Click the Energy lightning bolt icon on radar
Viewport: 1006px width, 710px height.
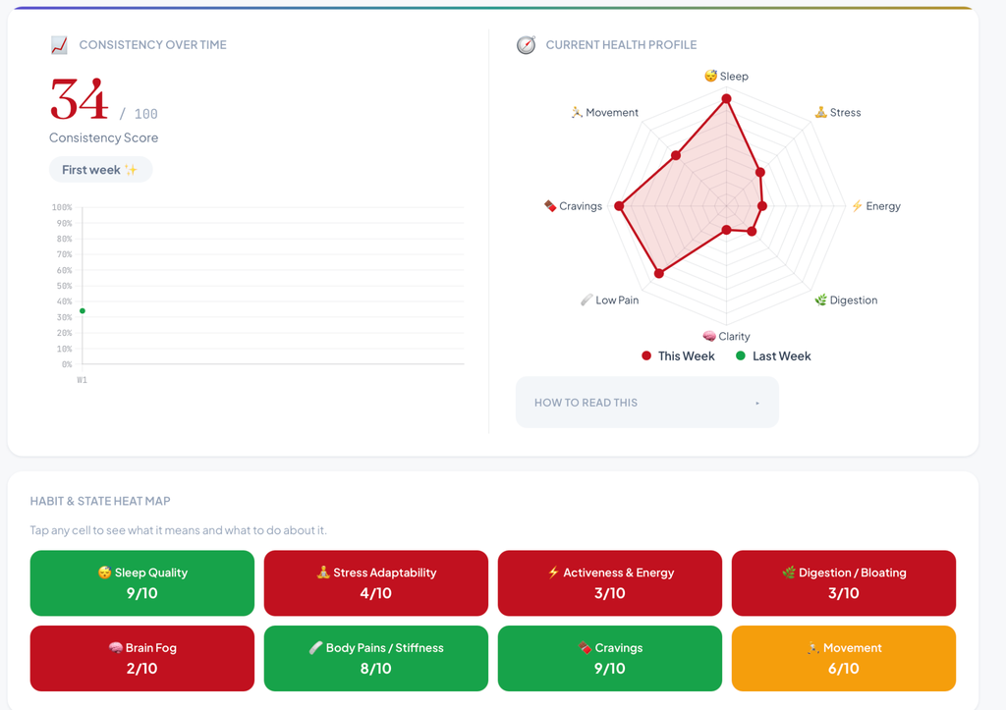click(x=857, y=206)
